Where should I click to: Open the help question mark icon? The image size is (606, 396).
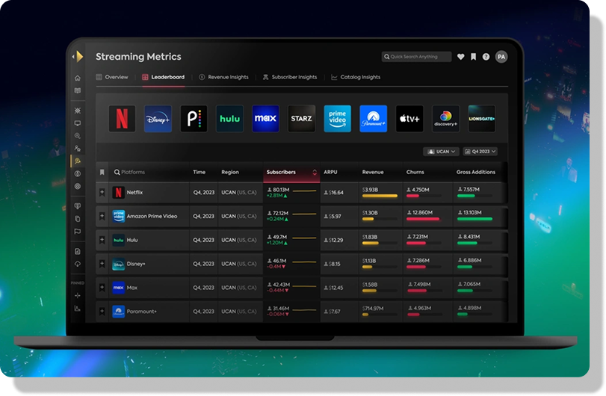point(486,57)
